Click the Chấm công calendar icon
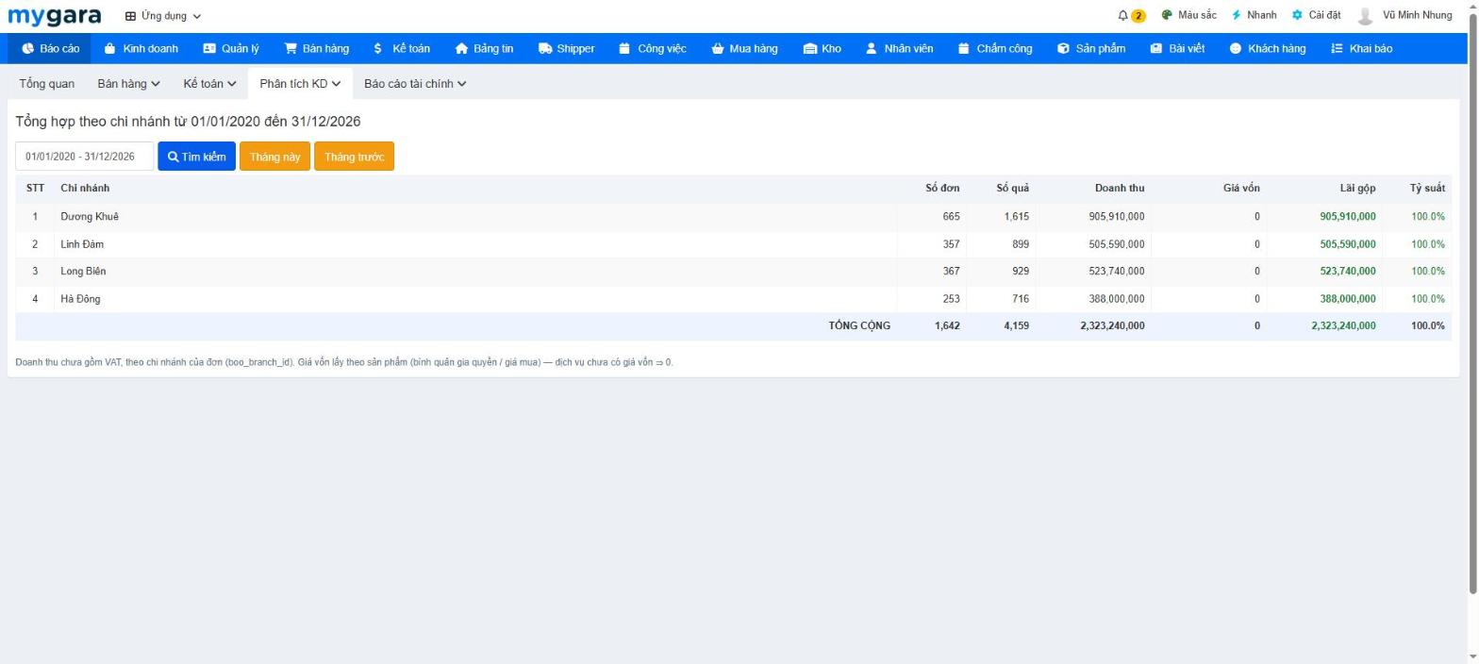The height and width of the screenshot is (664, 1479). tap(964, 48)
